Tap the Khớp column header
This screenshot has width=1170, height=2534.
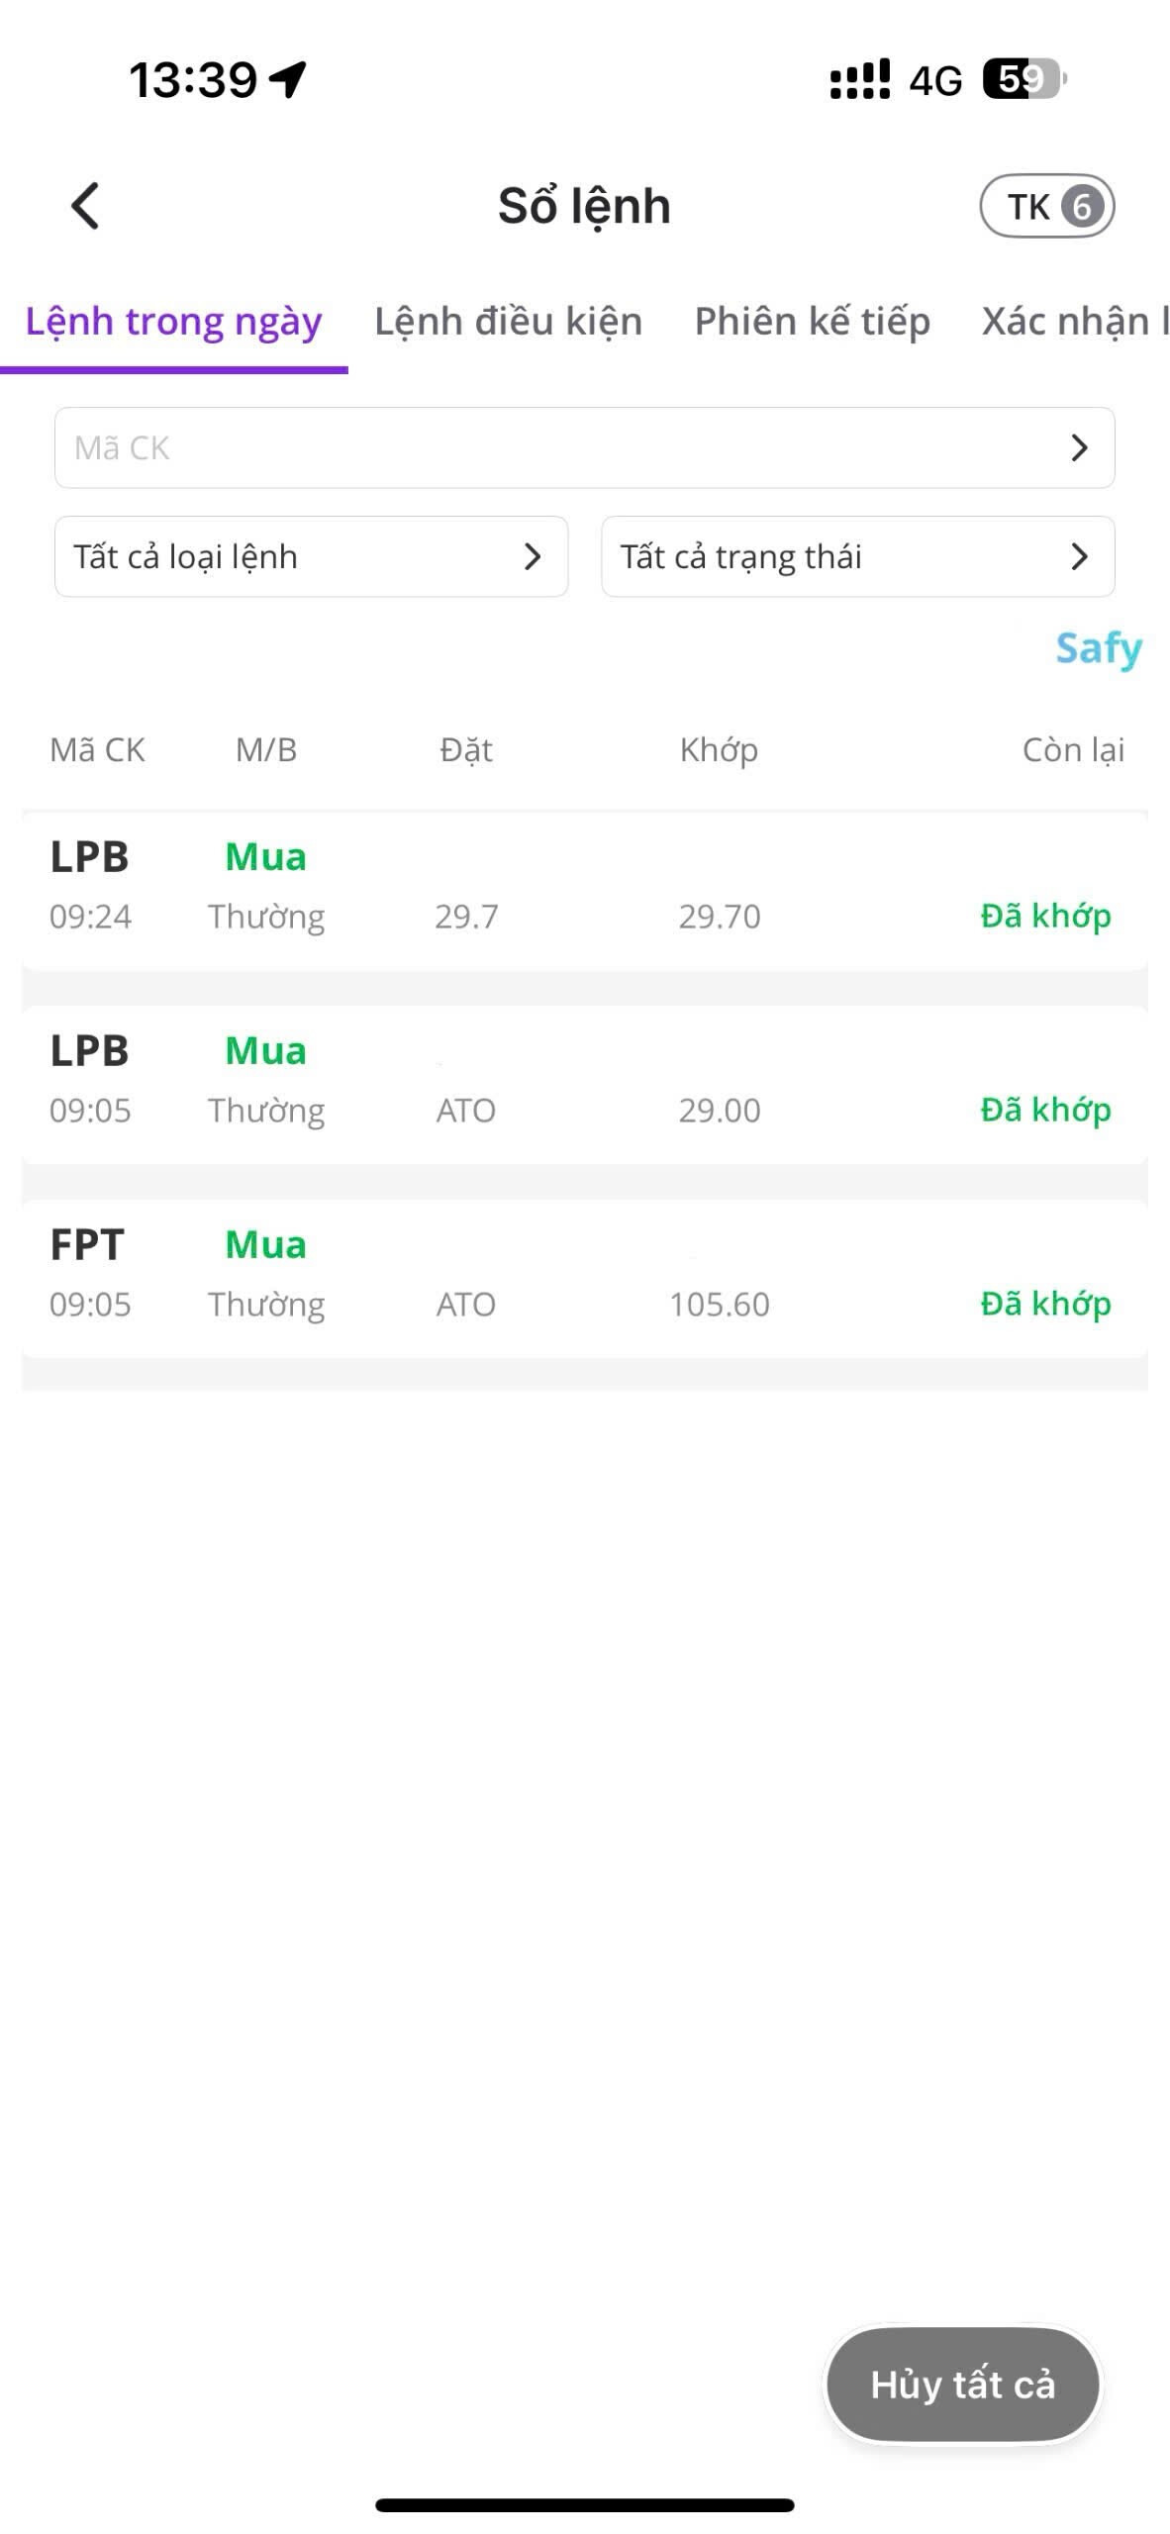[x=719, y=750]
